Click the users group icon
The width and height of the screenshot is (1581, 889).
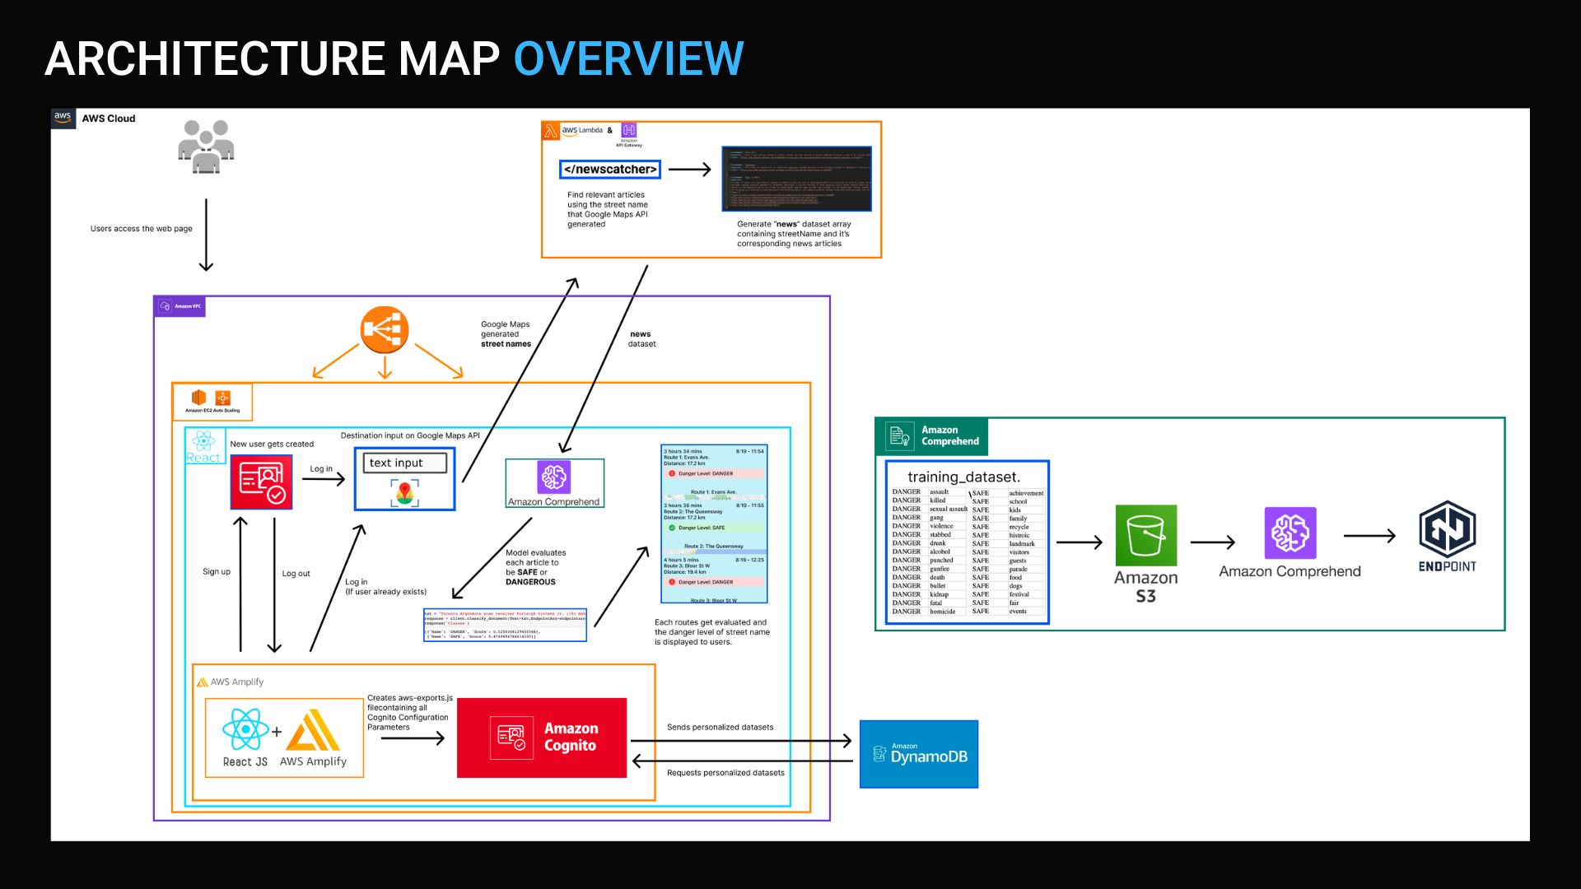point(206,147)
